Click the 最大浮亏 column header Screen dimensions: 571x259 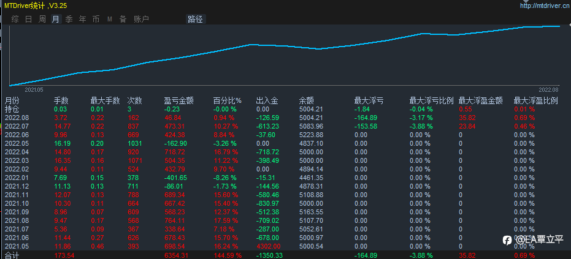click(369, 101)
